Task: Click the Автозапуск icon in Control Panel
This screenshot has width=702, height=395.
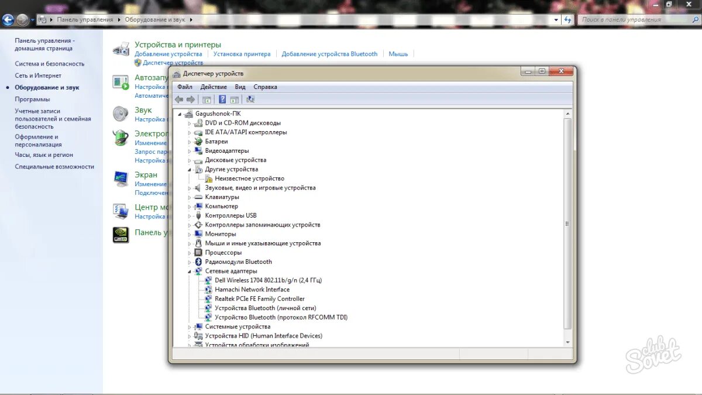Action: pos(121,82)
